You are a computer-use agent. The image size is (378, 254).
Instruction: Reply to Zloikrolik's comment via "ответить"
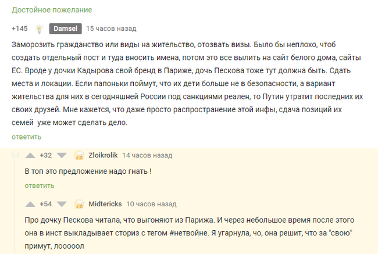click(x=39, y=186)
